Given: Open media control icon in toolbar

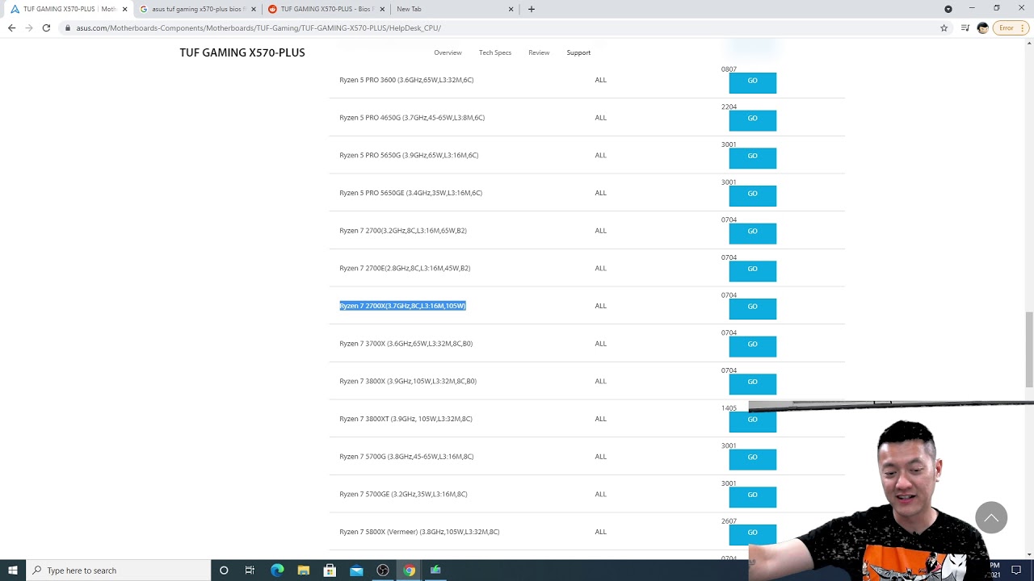Looking at the screenshot, I should 965,27.
